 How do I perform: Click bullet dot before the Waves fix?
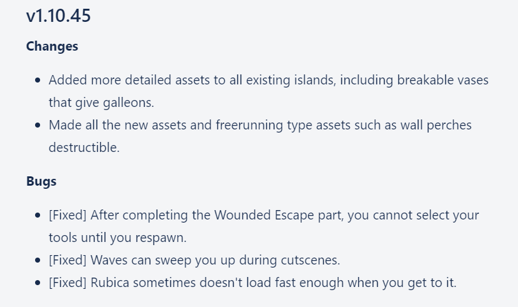click(x=39, y=260)
